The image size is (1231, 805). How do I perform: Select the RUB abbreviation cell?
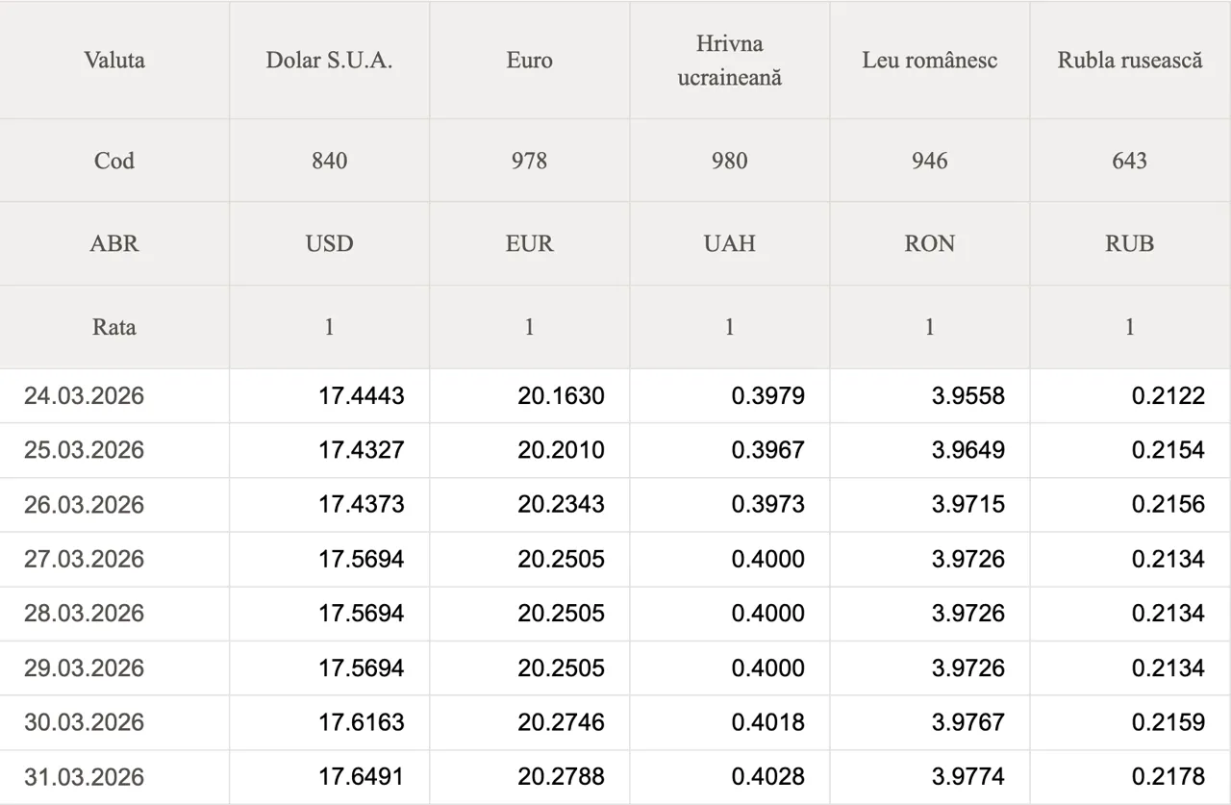[1129, 243]
